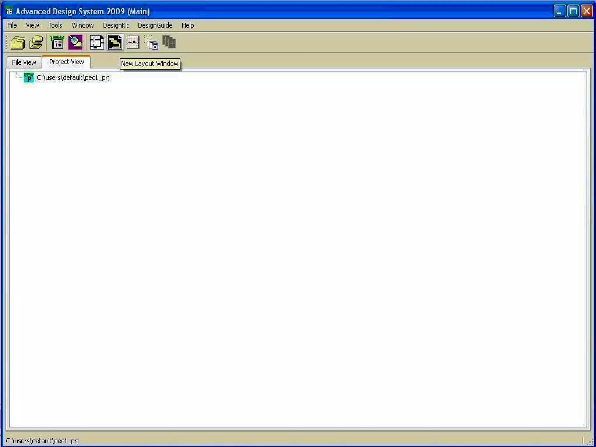This screenshot has height=447, width=596.
Task: Click the Open Project magnifier icon
Action: [76, 43]
